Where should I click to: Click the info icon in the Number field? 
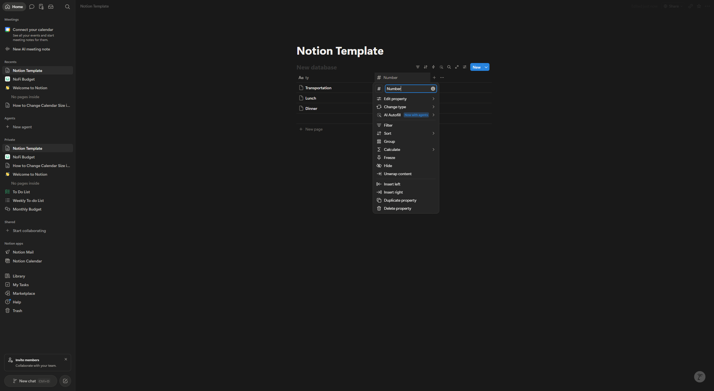pyautogui.click(x=433, y=89)
